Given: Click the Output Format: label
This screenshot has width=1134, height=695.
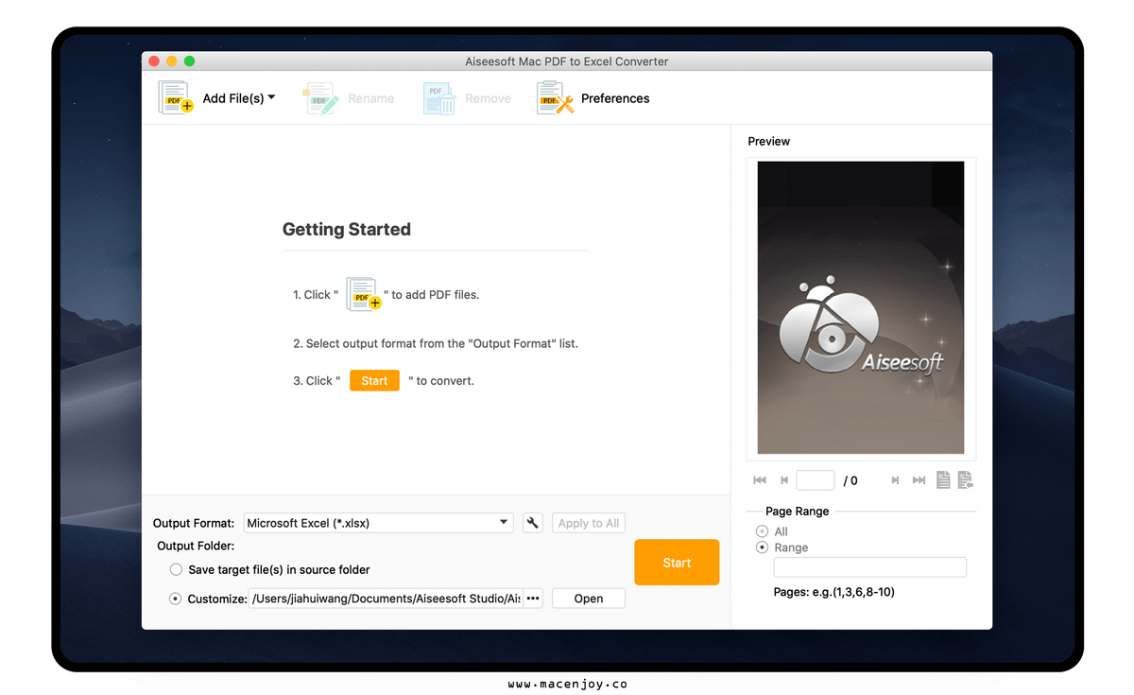Looking at the screenshot, I should click(x=194, y=523).
